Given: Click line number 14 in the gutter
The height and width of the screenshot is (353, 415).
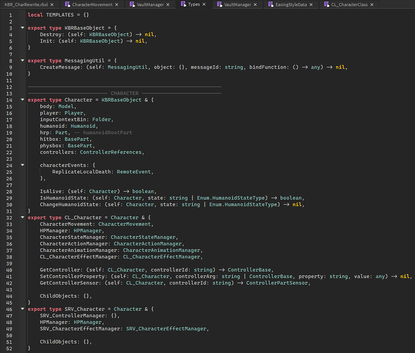Looking at the screenshot, I should pyautogui.click(x=10, y=100).
